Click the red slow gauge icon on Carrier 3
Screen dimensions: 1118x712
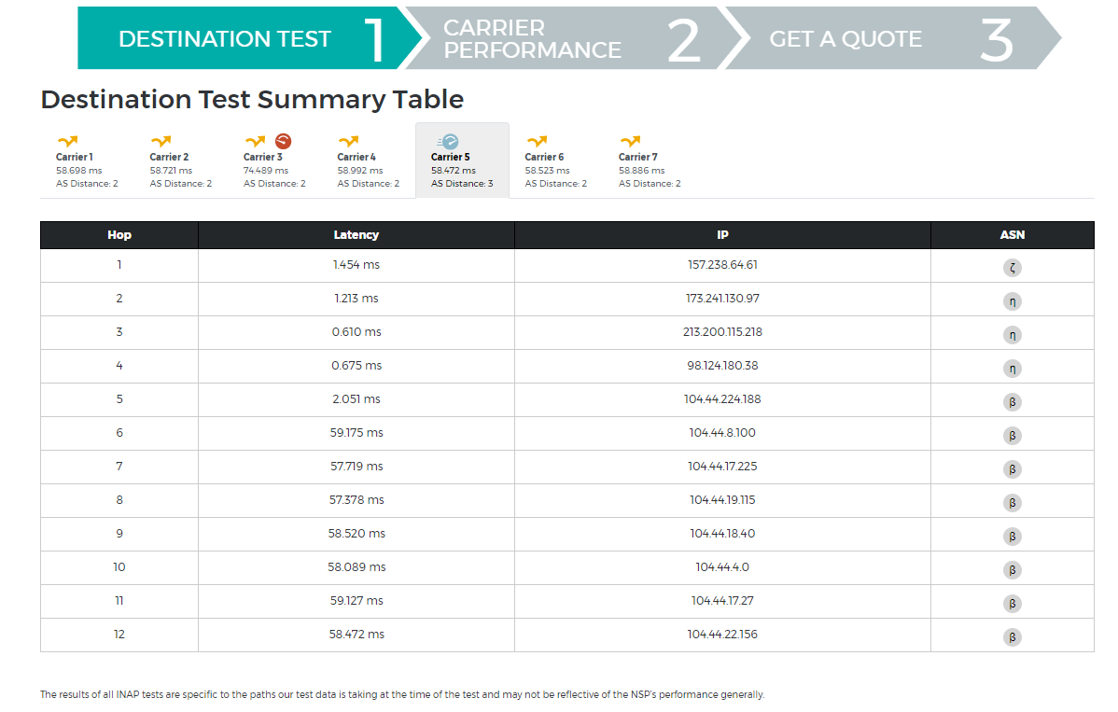[x=284, y=142]
